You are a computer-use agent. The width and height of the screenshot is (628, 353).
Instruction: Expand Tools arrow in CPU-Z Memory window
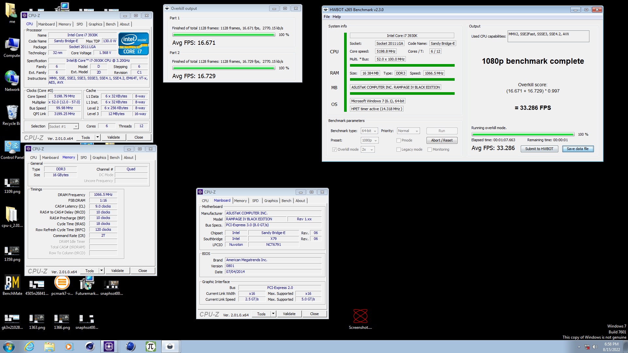pyautogui.click(x=101, y=271)
